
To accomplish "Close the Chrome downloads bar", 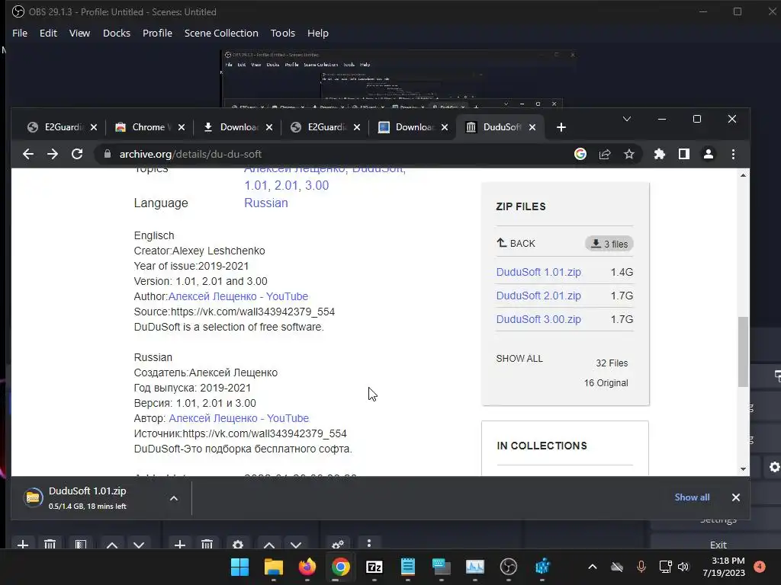I will (x=736, y=497).
